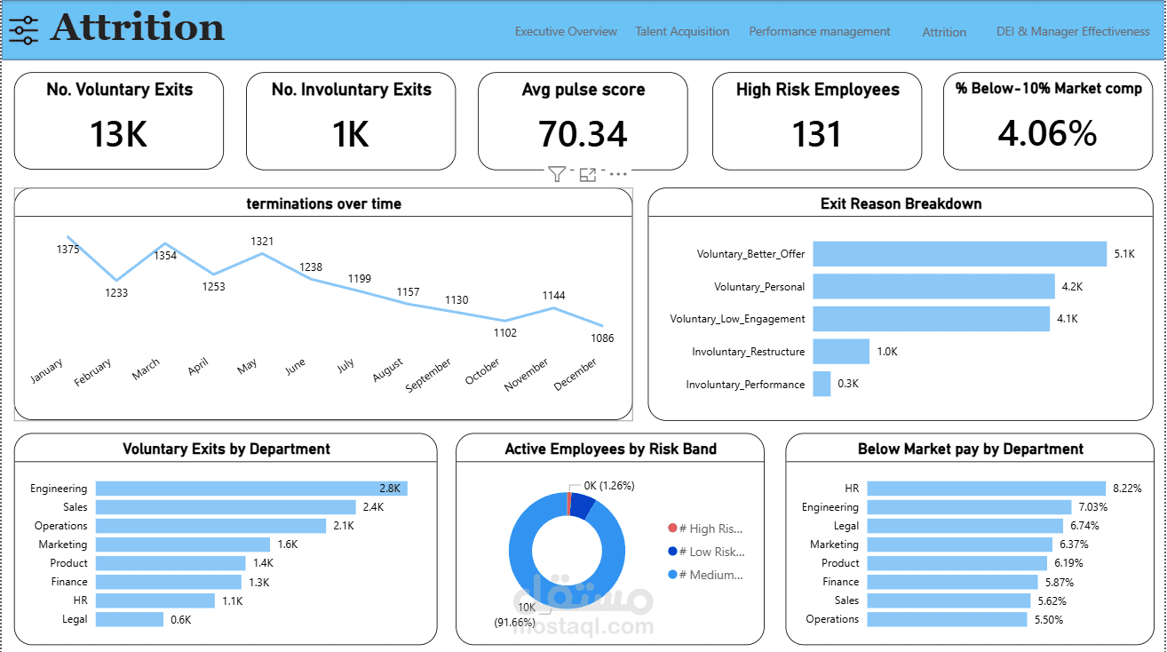This screenshot has height=652, width=1167.
Task: Select the % Below-10% Market comp card
Action: coord(1048,121)
